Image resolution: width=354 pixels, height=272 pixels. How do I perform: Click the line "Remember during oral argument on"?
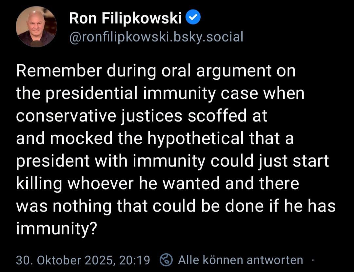pyautogui.click(x=156, y=72)
